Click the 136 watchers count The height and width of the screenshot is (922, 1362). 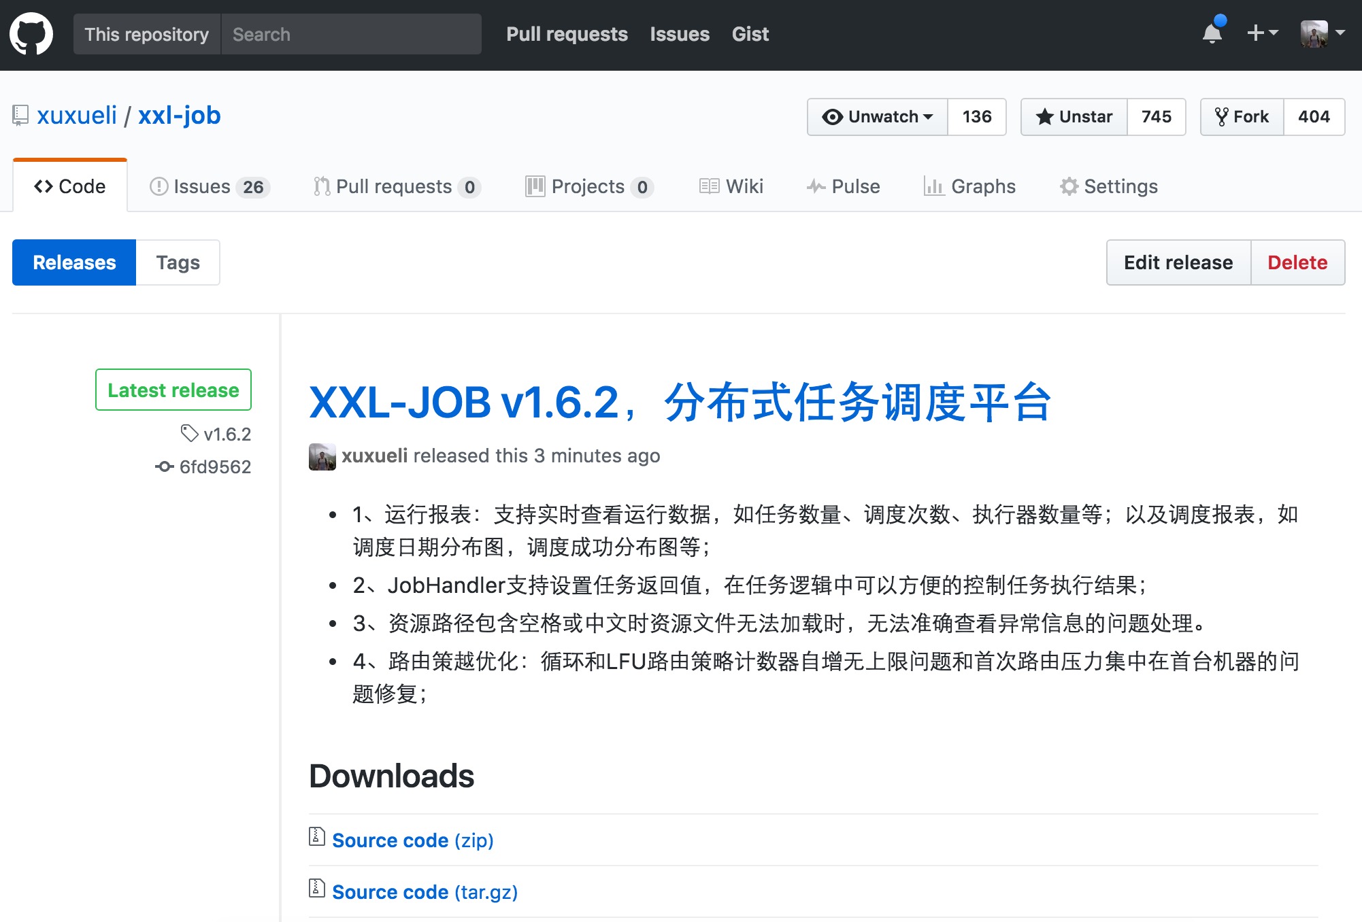977,117
